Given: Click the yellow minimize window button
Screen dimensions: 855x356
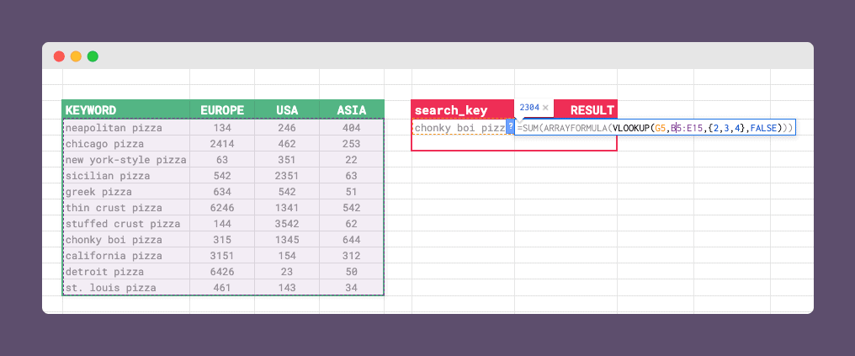Looking at the screenshot, I should (76, 56).
